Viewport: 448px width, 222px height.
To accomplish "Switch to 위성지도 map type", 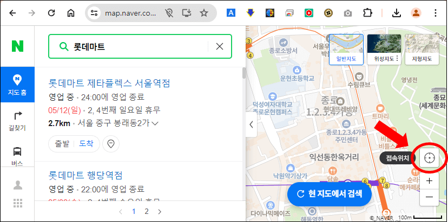I will pyautogui.click(x=384, y=50).
